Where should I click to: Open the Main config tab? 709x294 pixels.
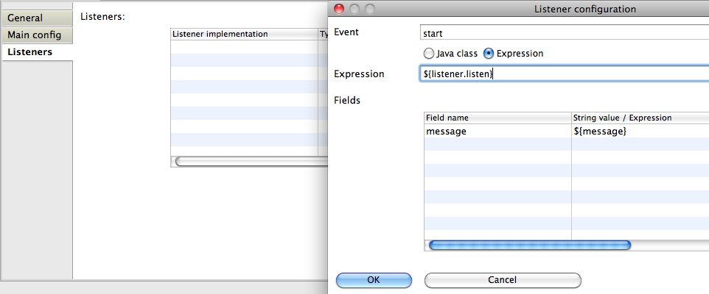coord(35,35)
